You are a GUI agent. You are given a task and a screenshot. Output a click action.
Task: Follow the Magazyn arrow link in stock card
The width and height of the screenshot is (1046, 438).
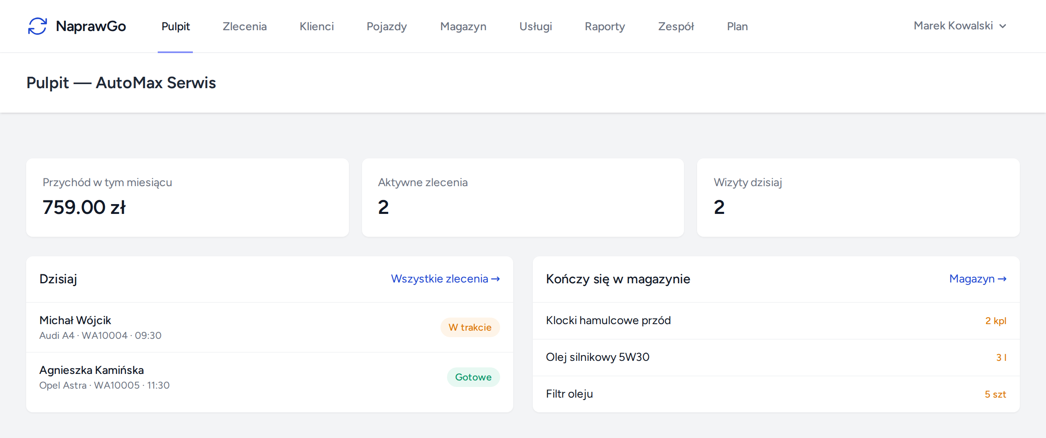[978, 279]
